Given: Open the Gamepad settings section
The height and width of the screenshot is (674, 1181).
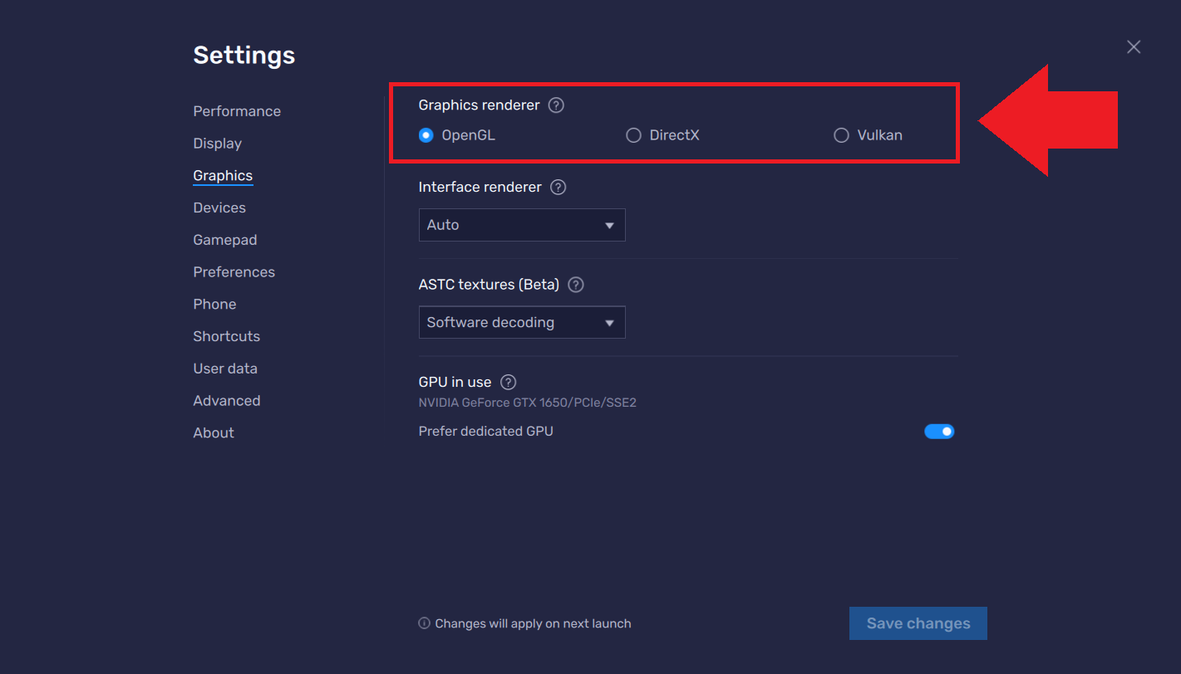Looking at the screenshot, I should (224, 239).
